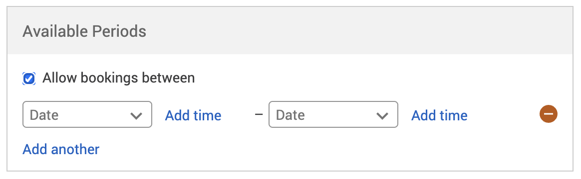Add time to the start date
Image resolution: width=581 pixels, height=179 pixels.
(x=193, y=115)
